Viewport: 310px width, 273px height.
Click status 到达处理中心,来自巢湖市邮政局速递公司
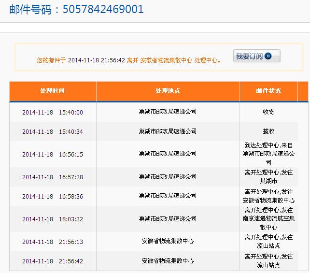(268, 154)
